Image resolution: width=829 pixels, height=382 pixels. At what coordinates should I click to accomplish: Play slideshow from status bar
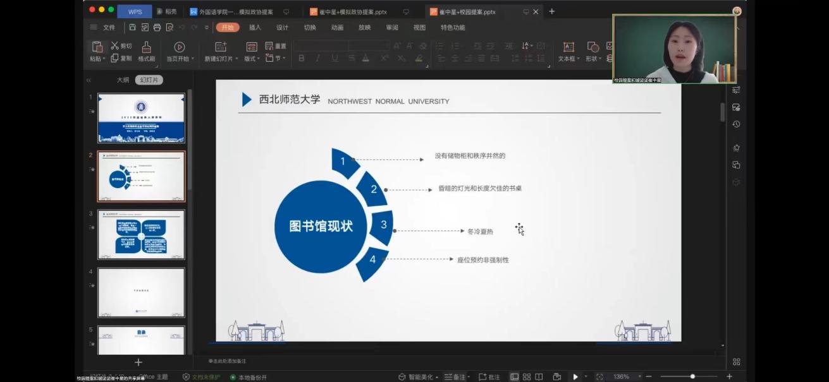[x=575, y=377]
